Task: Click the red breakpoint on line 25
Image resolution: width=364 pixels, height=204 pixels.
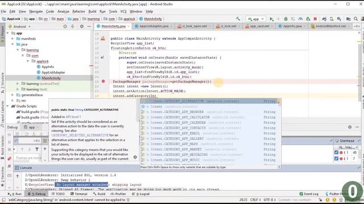Action: [x=103, y=82]
